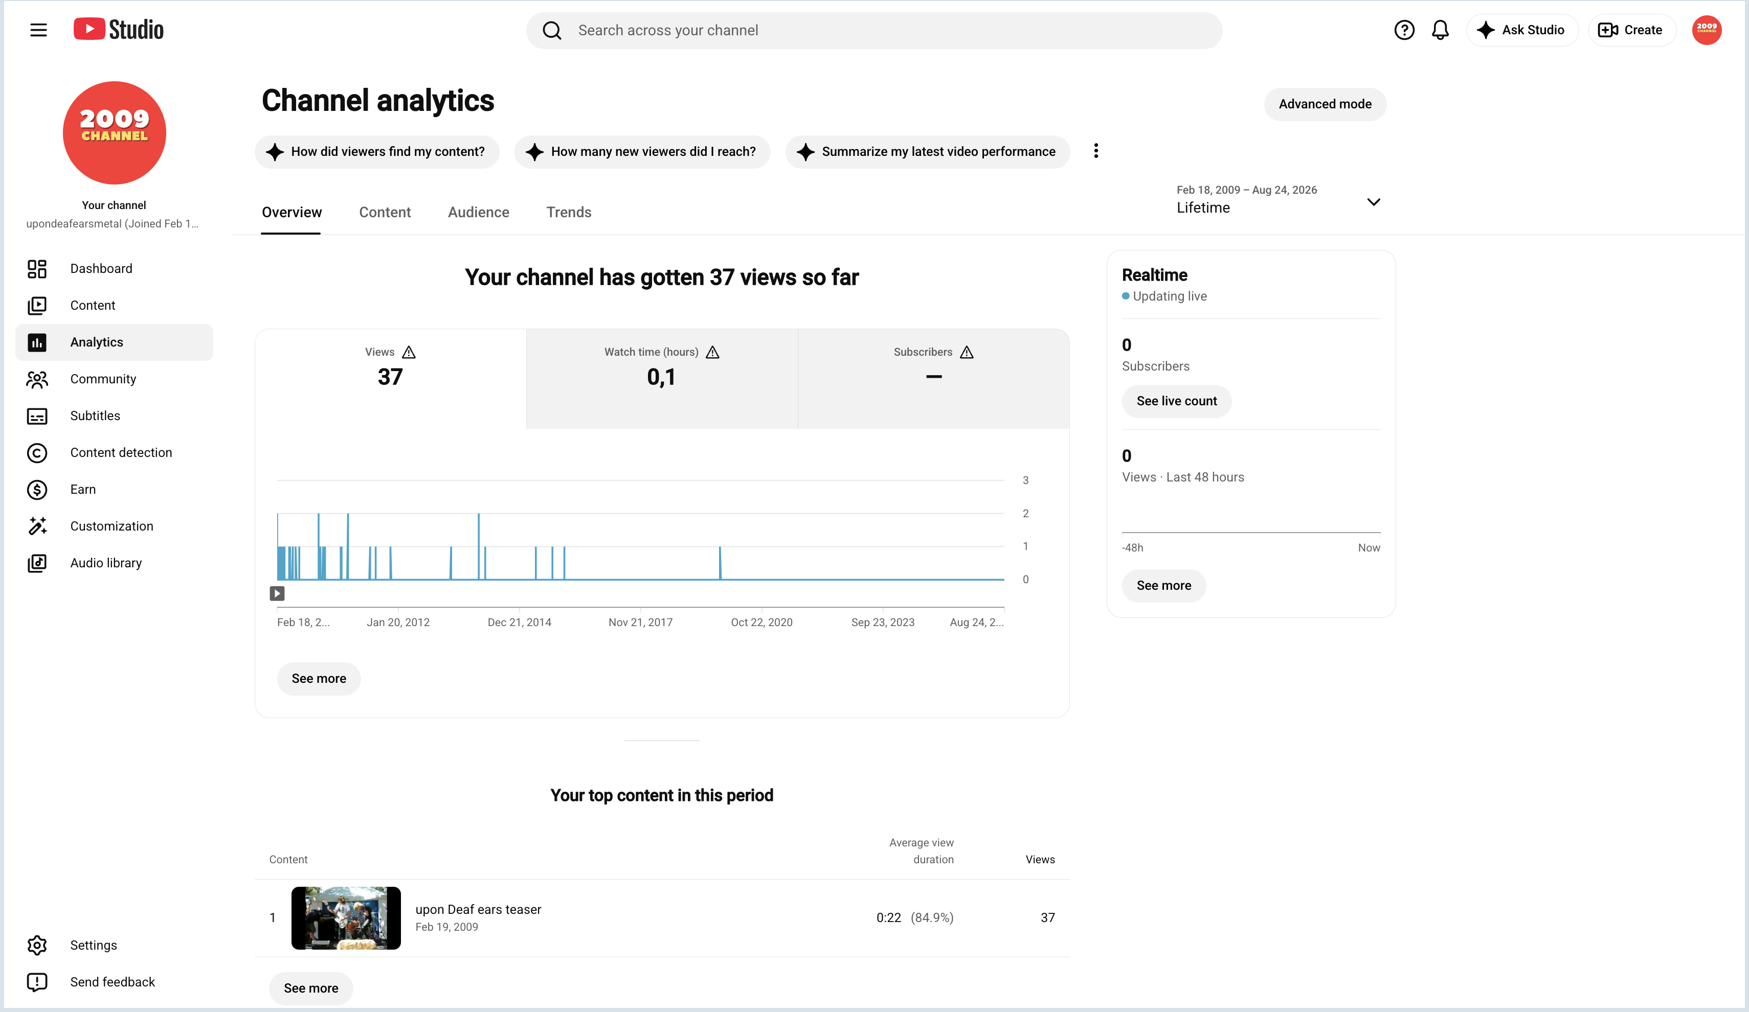Switch to the Content analytics tab

coord(385,212)
